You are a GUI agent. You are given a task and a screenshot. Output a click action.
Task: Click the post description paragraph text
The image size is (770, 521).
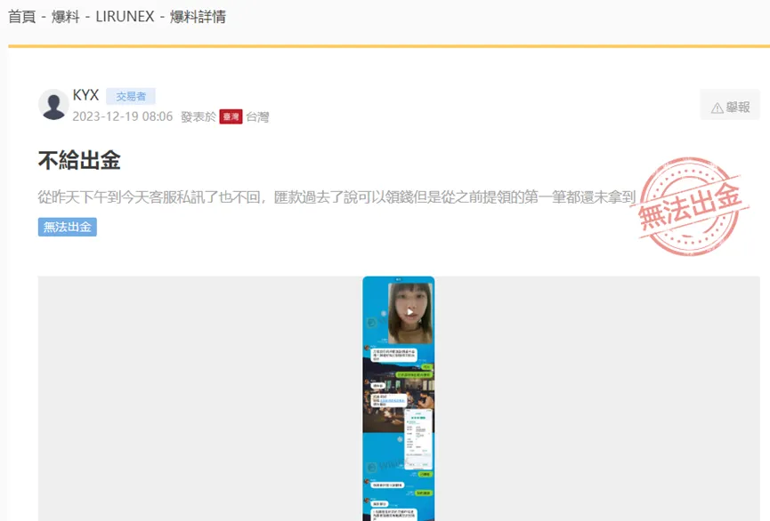pyautogui.click(x=336, y=197)
